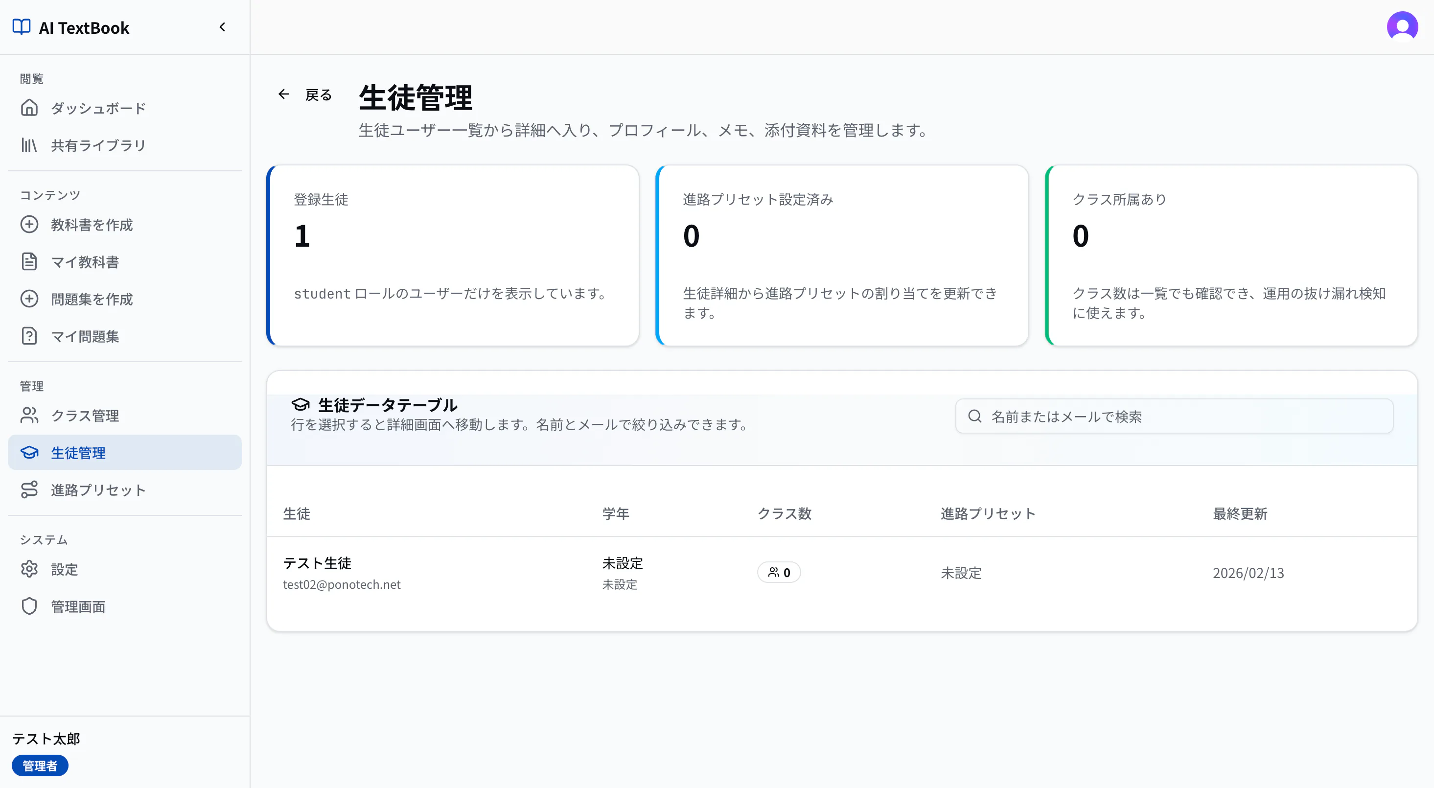The height and width of the screenshot is (788, 1434).
Task: Select 教科書を作成 menu entry
Action: pos(125,225)
